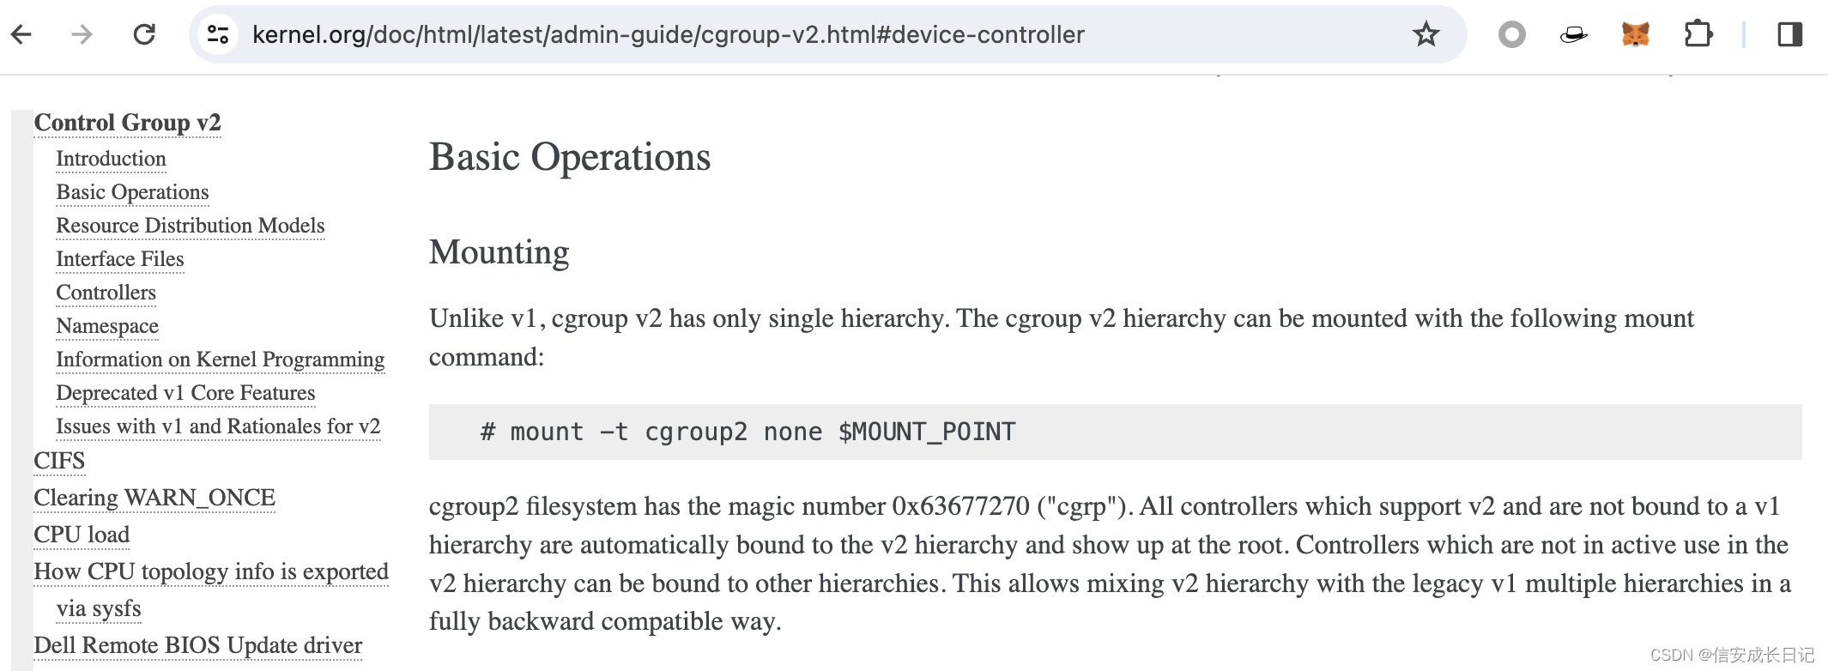
Task: Open the Chrome extensions puzzle menu
Action: [x=1700, y=34]
